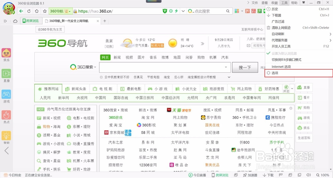Open sidebar toggle icon left of cloud

(x=5, y=21)
